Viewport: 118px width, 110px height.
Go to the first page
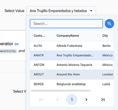click(x=41, y=100)
